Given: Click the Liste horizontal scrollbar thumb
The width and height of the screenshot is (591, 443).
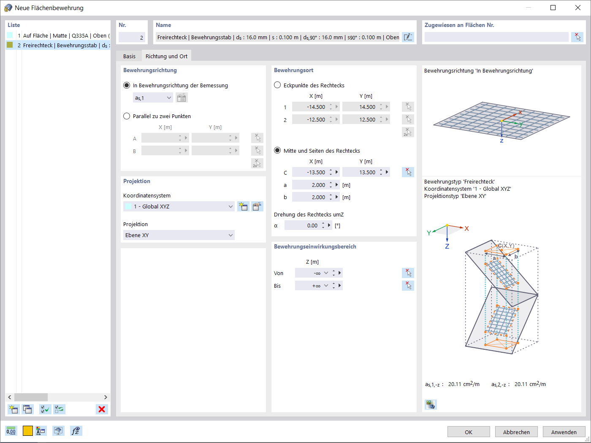Looking at the screenshot, I should click(31, 397).
